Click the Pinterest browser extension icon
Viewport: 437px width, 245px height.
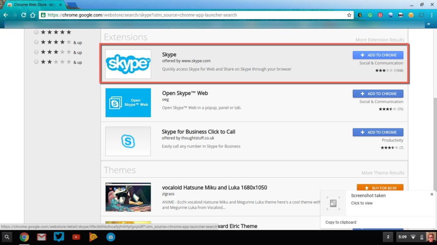coord(381,15)
